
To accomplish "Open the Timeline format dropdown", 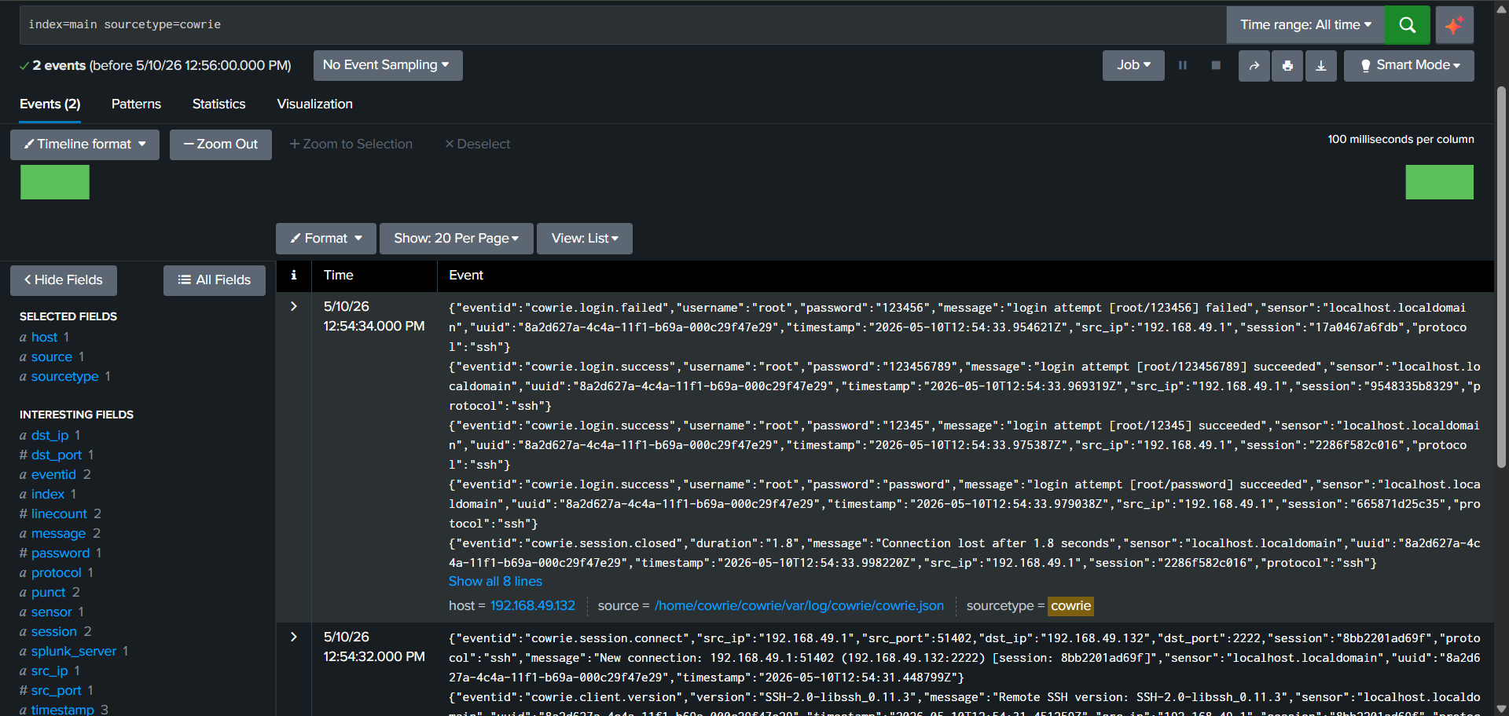I will (x=85, y=144).
